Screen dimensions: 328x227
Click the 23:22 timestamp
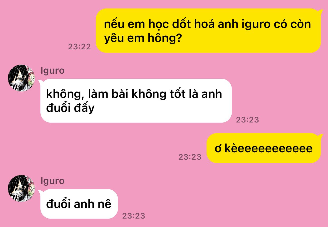(x=79, y=47)
